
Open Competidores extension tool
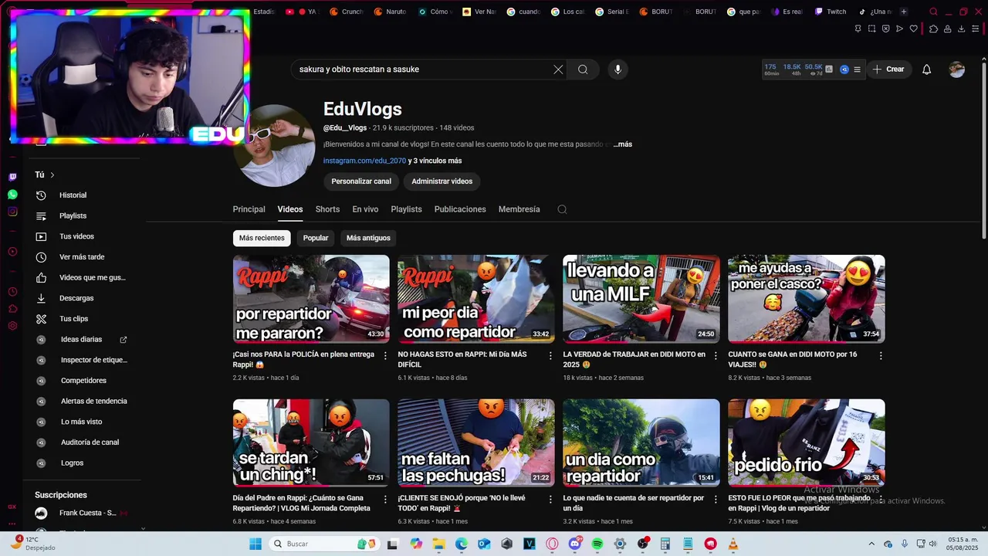(83, 381)
